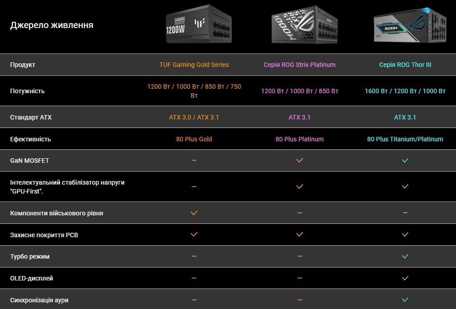Click the Синхронізація аури row label

[x=39, y=300]
